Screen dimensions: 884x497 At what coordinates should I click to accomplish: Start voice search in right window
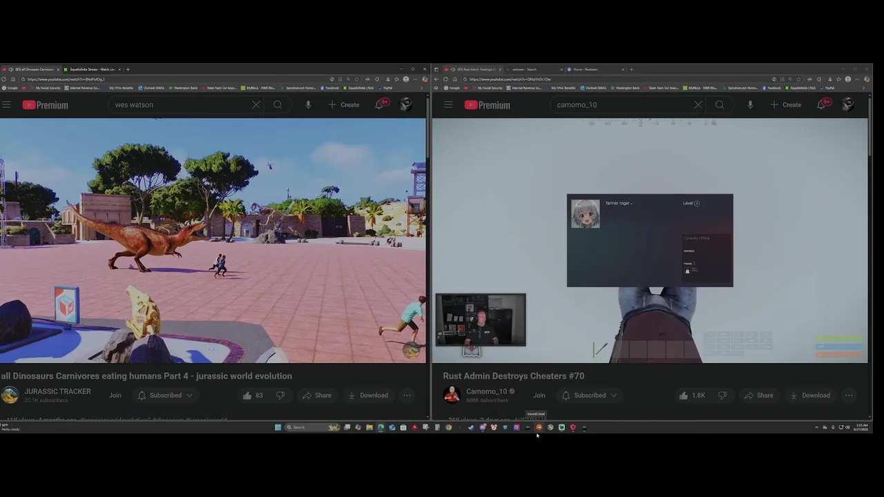(x=750, y=105)
